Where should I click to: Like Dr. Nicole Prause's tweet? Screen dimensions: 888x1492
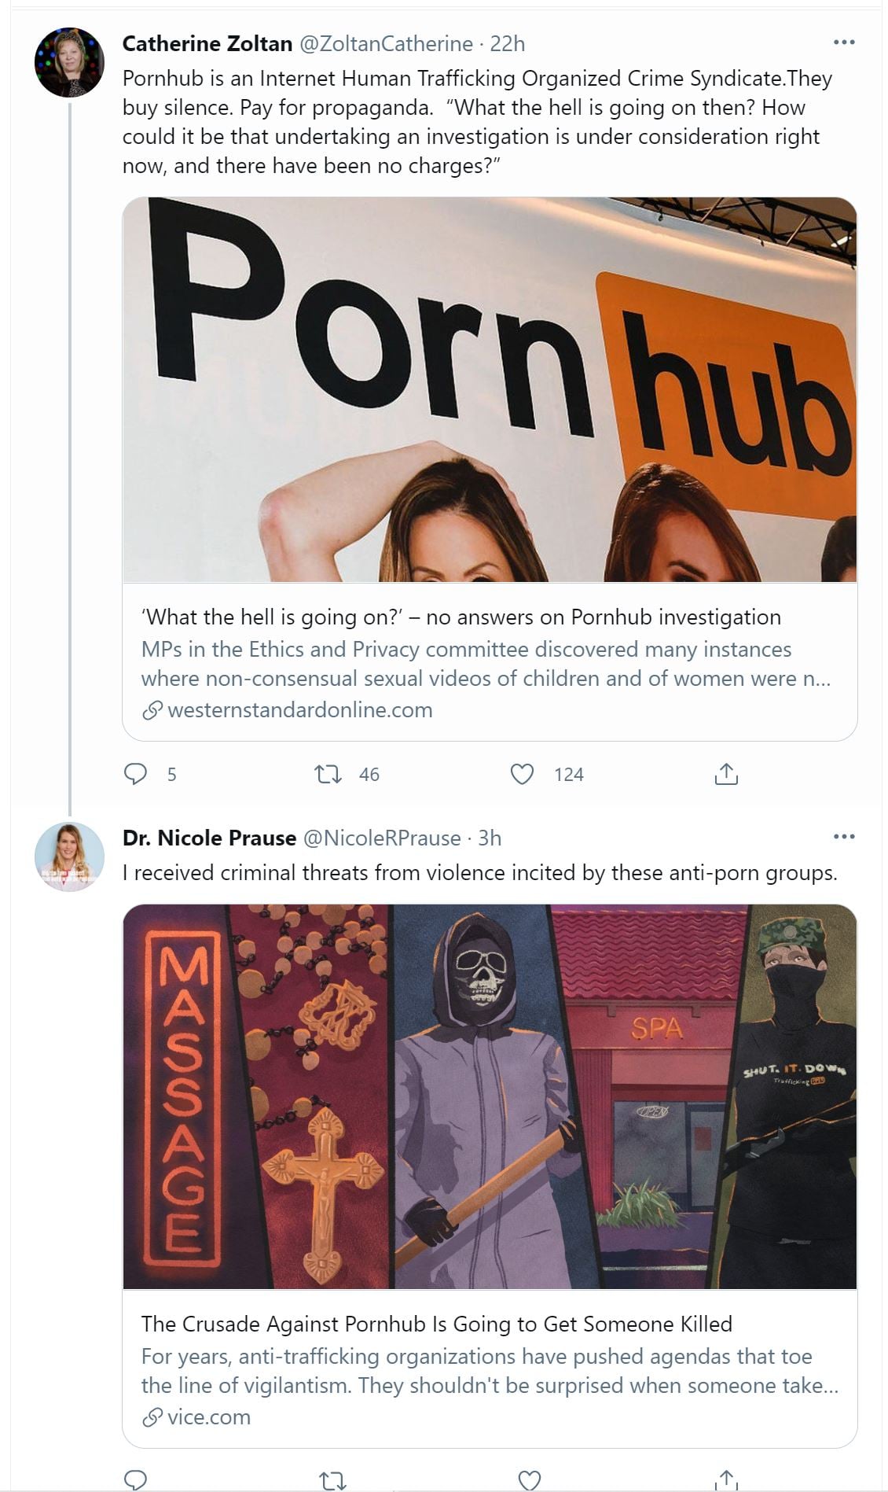[x=530, y=1480]
